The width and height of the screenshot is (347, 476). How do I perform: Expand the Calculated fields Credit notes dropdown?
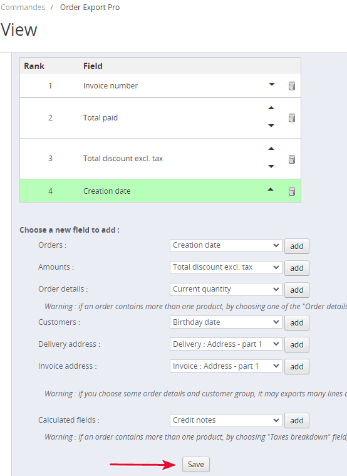click(226, 420)
